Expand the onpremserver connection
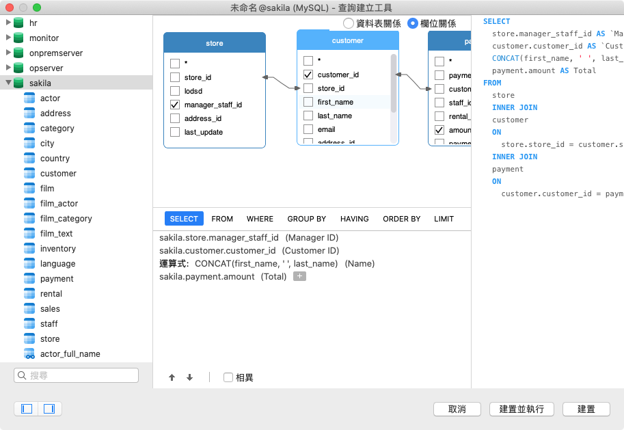This screenshot has width=624, height=430. (9, 53)
